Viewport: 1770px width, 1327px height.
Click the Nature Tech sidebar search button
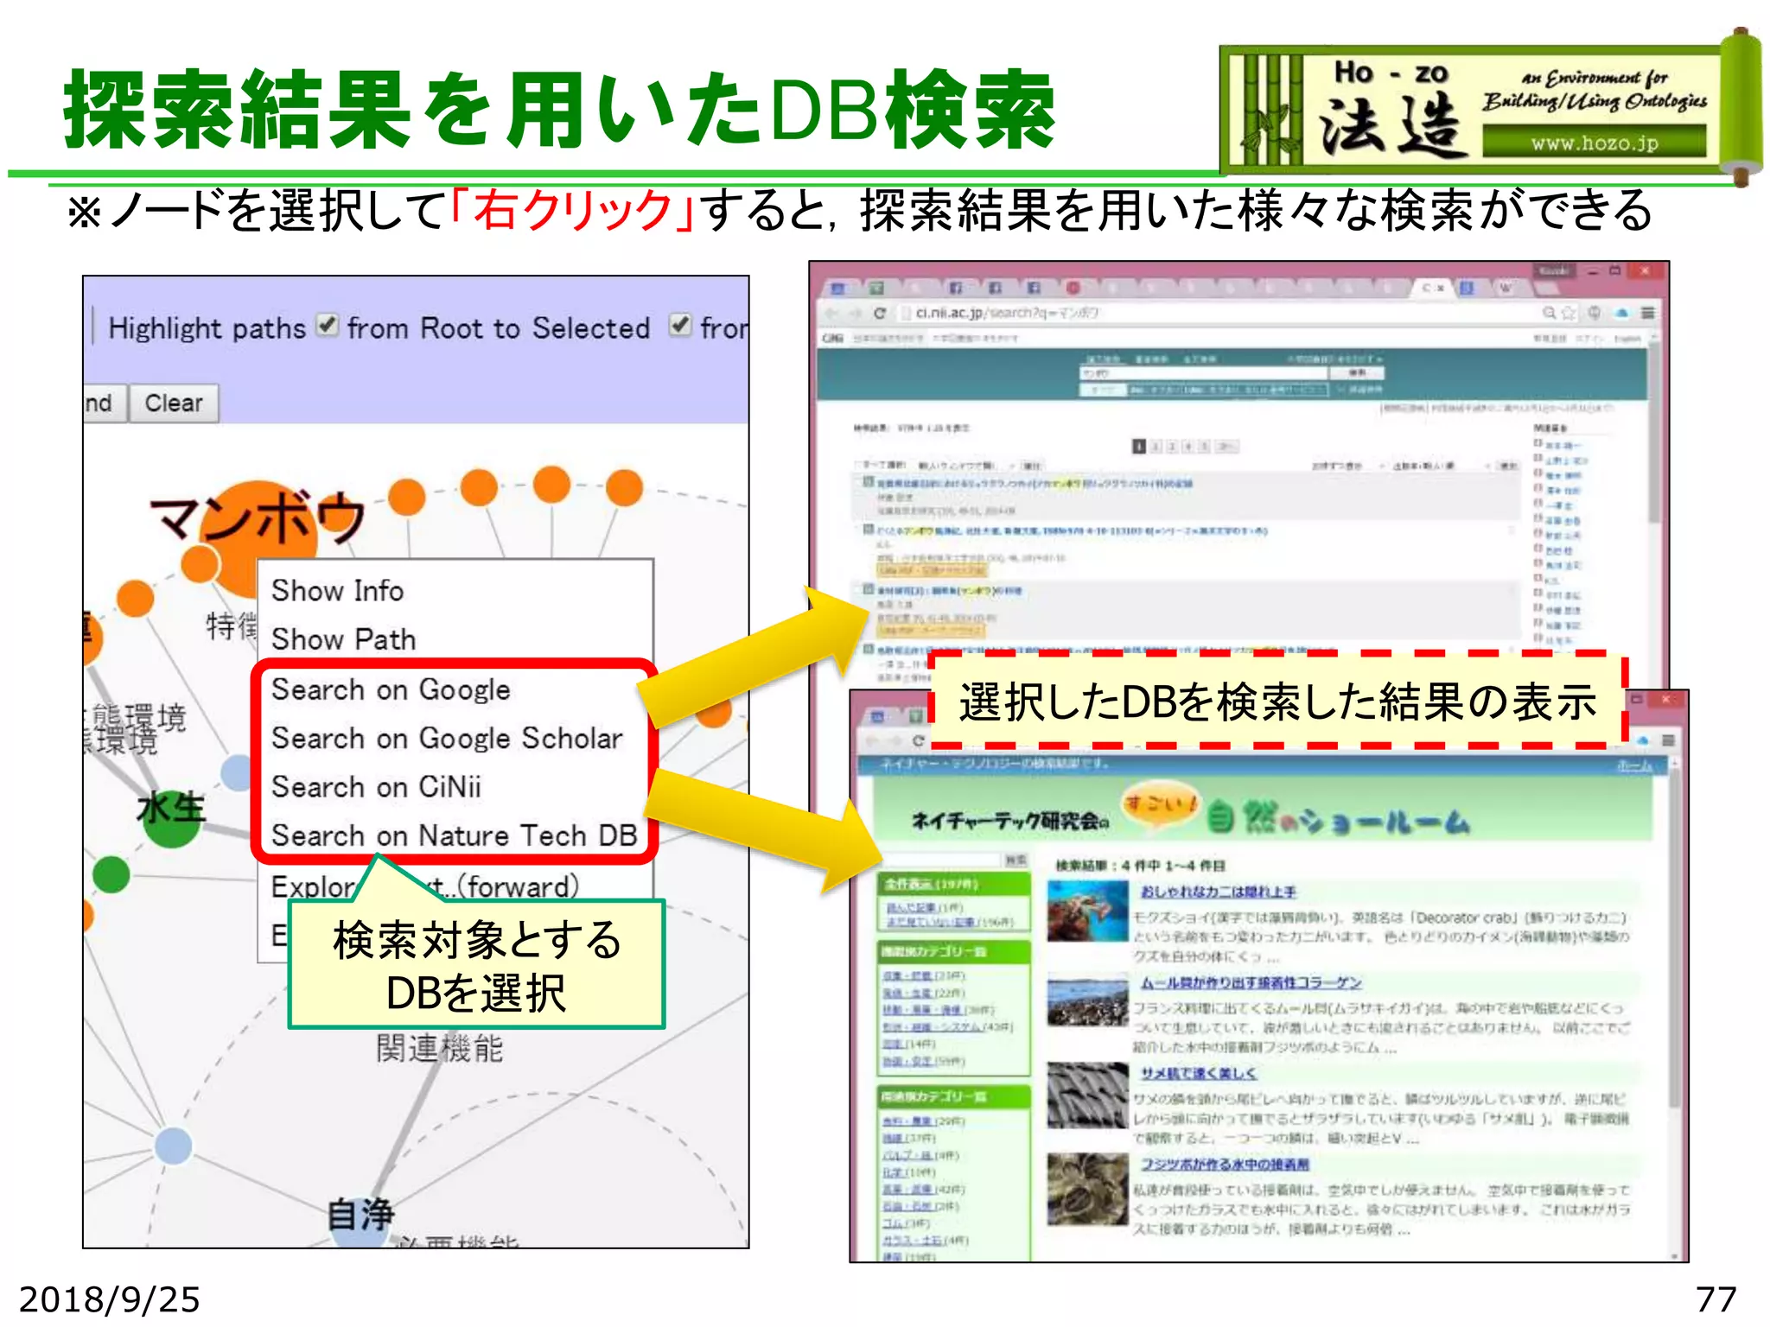(x=1016, y=860)
